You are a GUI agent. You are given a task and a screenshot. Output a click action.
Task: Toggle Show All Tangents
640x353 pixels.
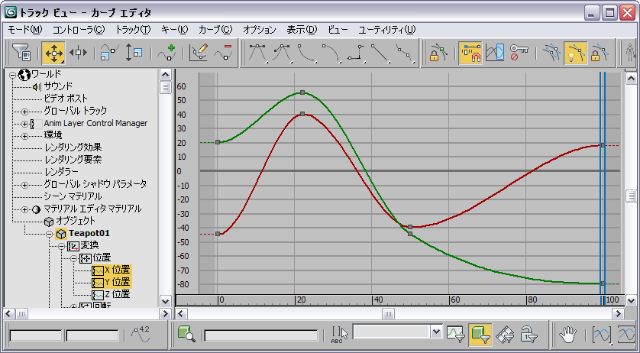551,53
